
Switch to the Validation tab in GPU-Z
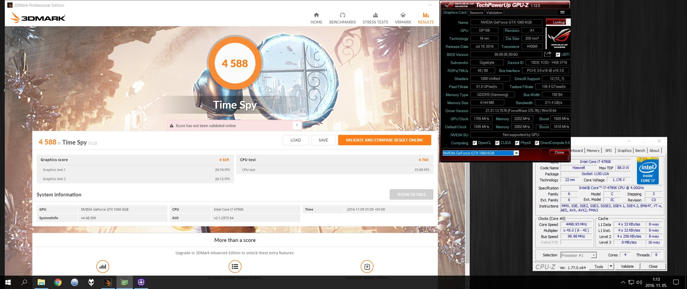[494, 13]
